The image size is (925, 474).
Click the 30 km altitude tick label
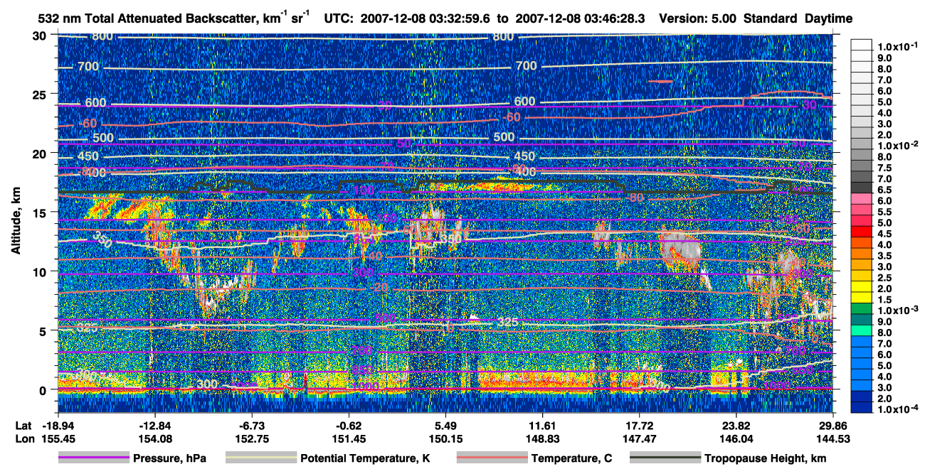click(40, 35)
